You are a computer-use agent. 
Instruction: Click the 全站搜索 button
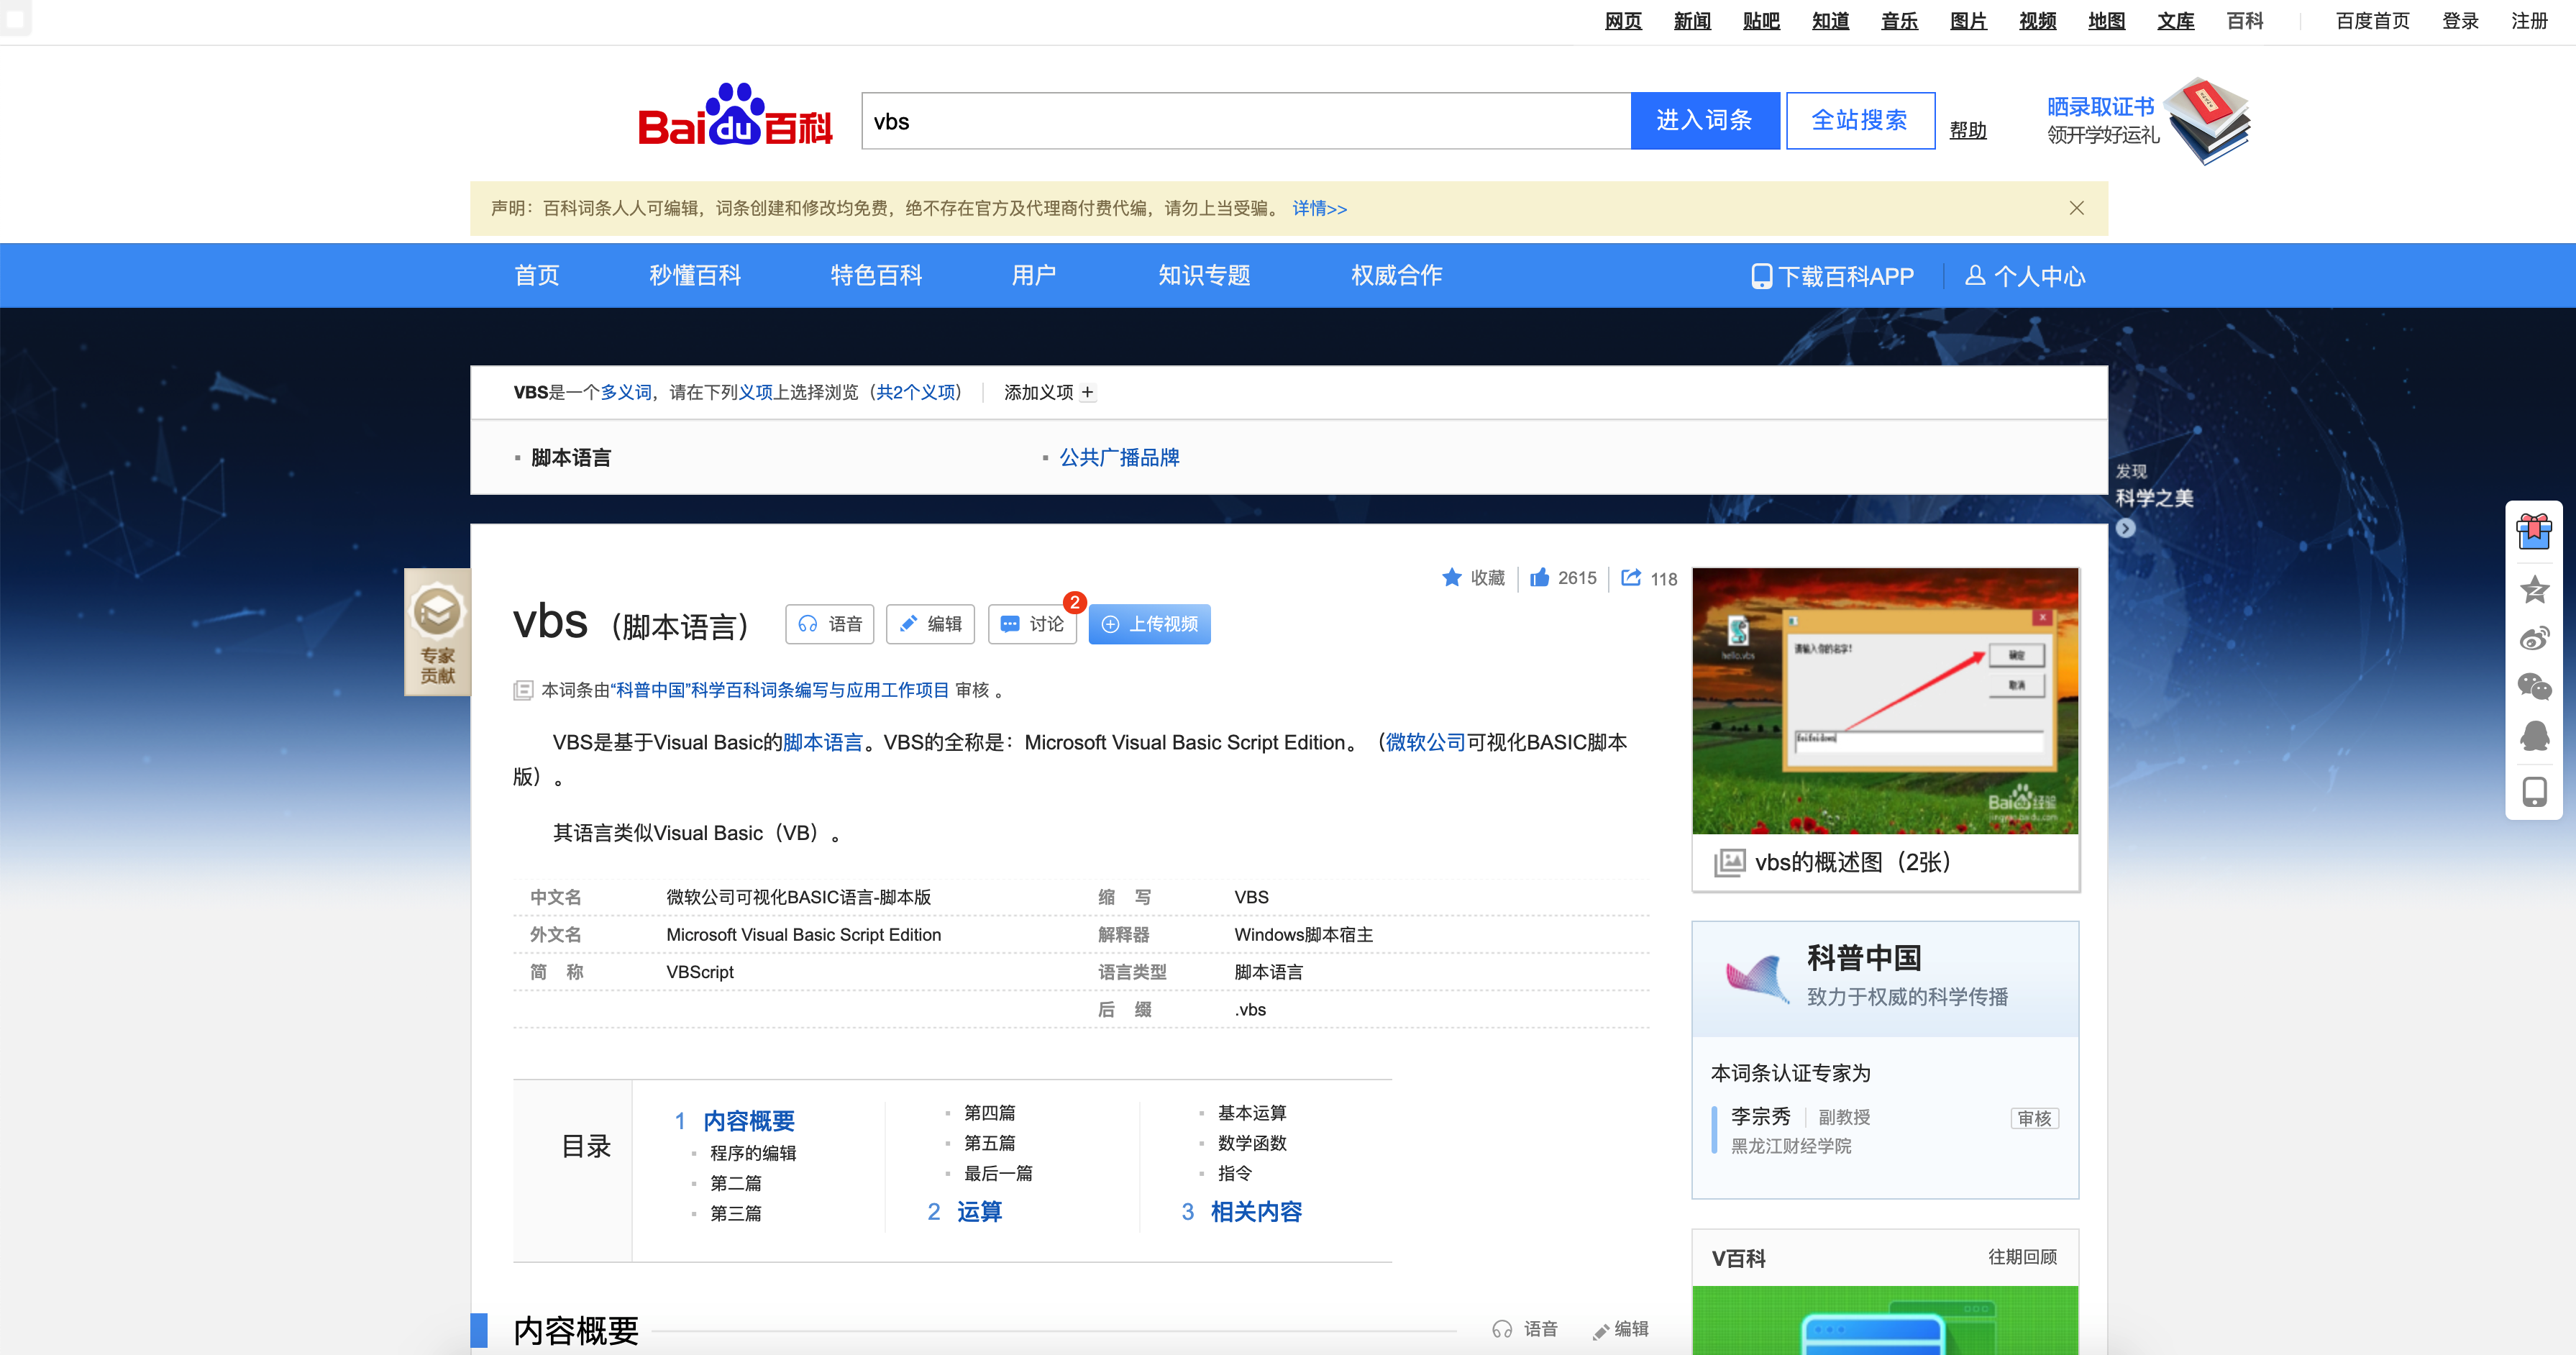coord(1860,120)
